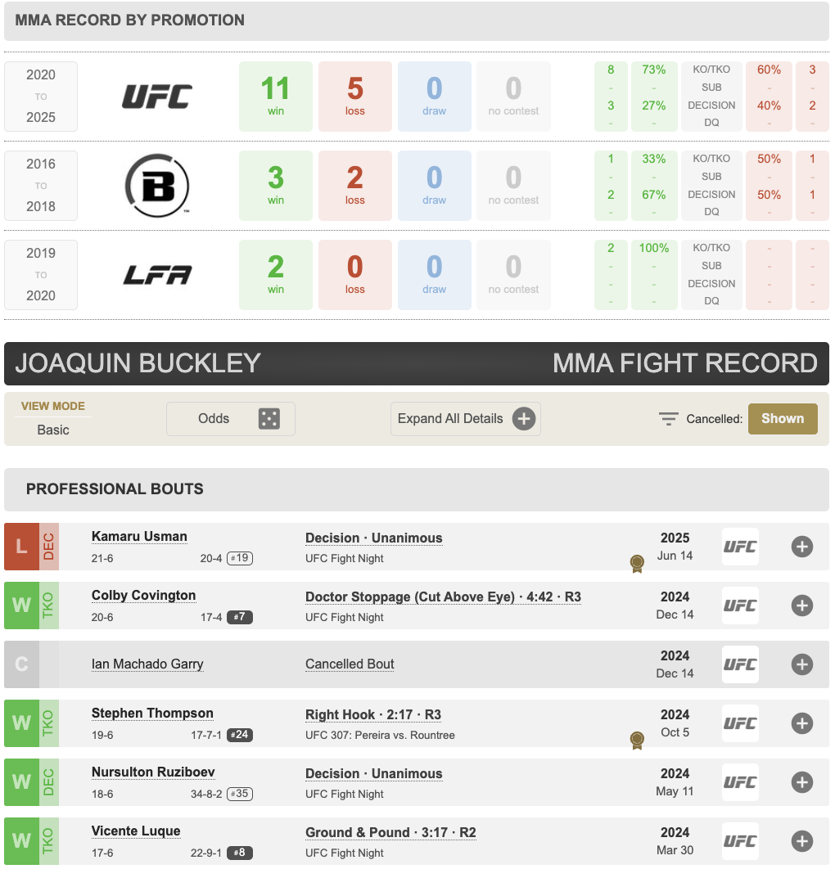Click UFC logo on Colby Covington bout

(740, 606)
